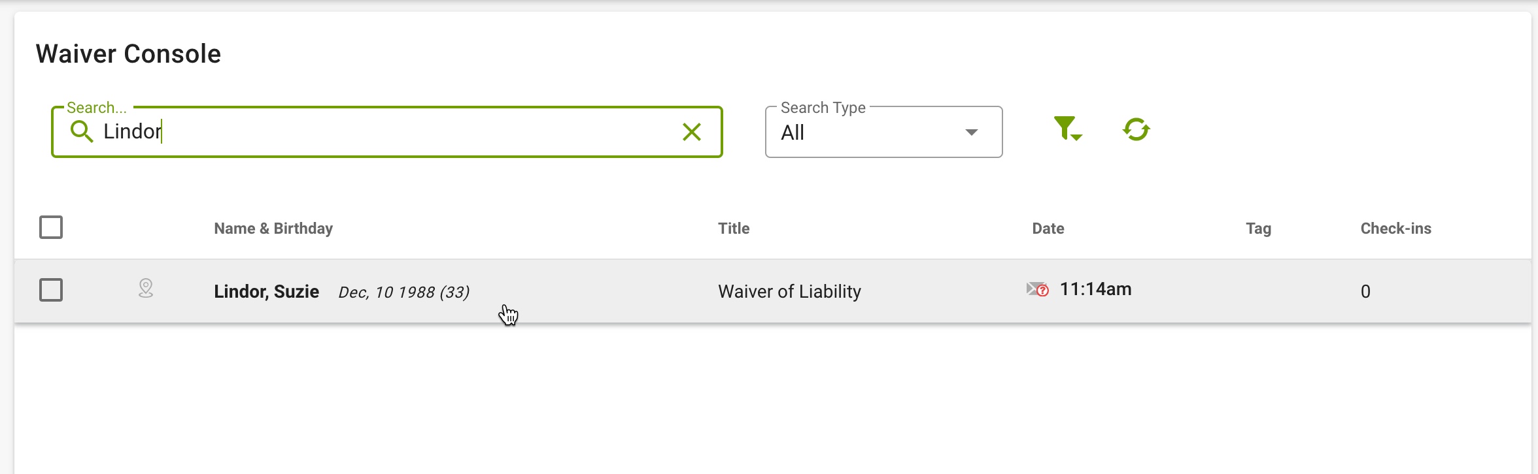The width and height of the screenshot is (1538, 474).
Task: Clear the search field with the X icon
Action: (691, 132)
